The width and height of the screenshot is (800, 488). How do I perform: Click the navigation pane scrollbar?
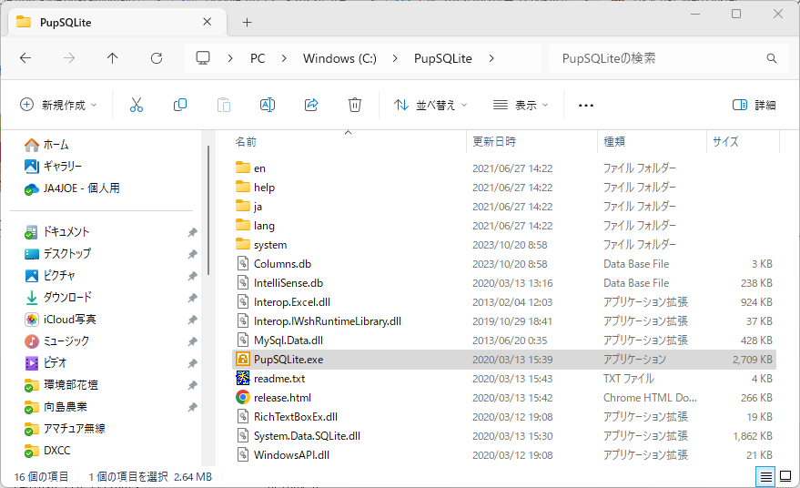coord(208,210)
